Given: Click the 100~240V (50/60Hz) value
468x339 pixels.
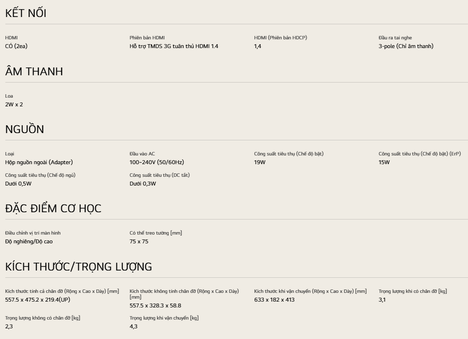Looking at the screenshot, I should [x=157, y=162].
